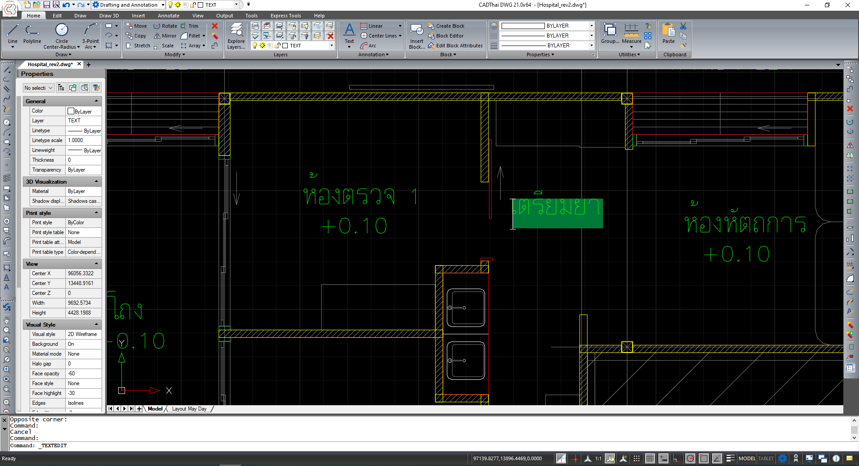This screenshot has width=859, height=466.
Task: Click Quick Select icon in Properties panel
Action: [x=96, y=88]
